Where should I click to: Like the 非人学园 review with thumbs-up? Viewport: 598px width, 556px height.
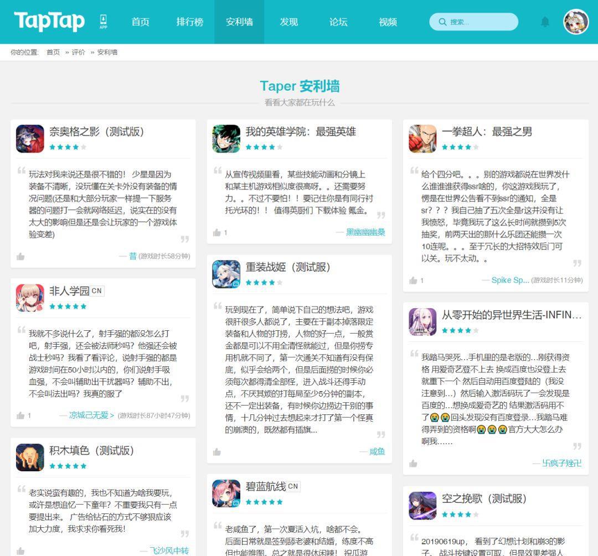click(x=20, y=415)
